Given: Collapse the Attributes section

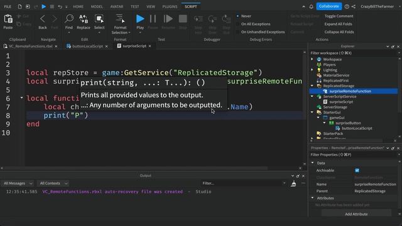Looking at the screenshot, I should coord(313,198).
